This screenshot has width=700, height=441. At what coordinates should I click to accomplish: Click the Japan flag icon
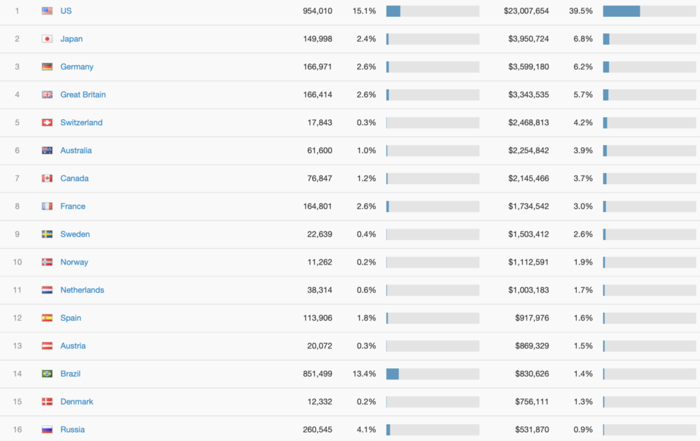point(47,39)
